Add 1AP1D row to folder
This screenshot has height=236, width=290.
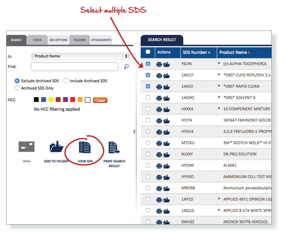coord(167,200)
